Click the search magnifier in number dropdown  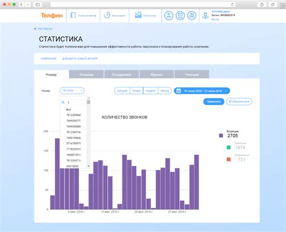click(x=63, y=102)
